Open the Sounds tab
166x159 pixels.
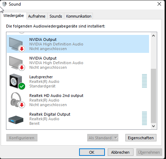coord(56,16)
